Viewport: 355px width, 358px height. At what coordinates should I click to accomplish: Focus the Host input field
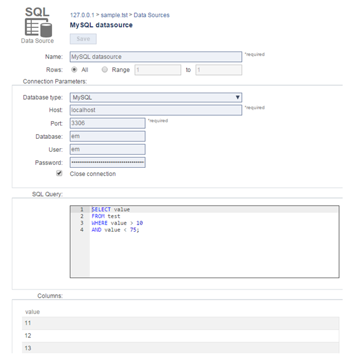[x=156, y=110]
